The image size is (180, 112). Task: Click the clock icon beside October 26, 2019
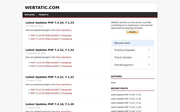(x=26, y=26)
